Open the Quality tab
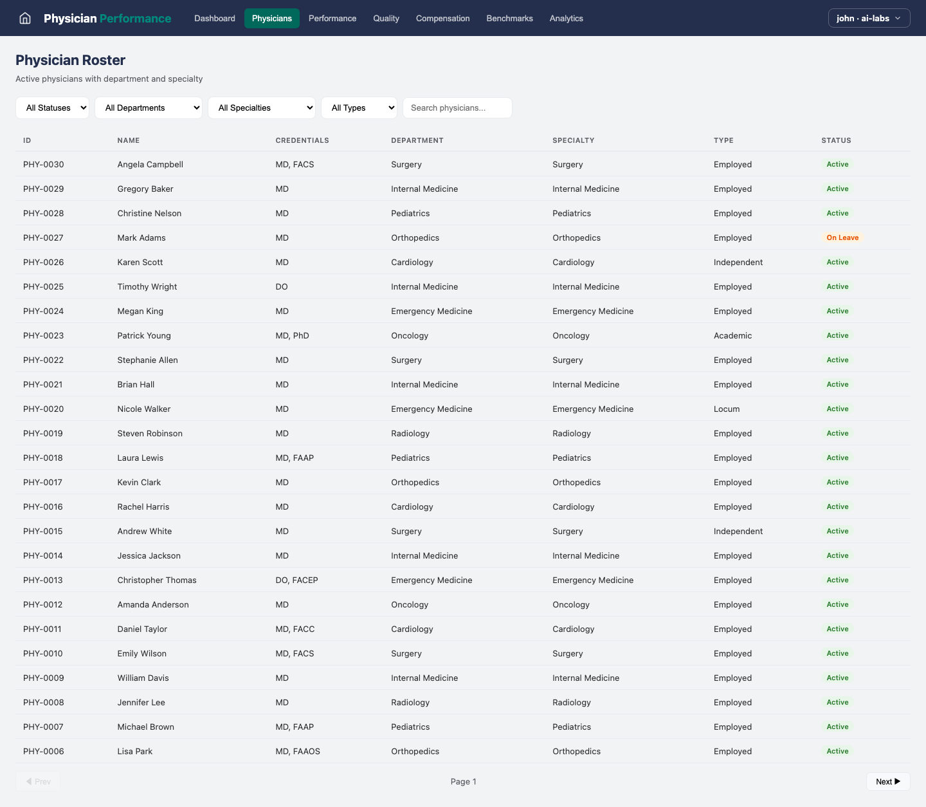The height and width of the screenshot is (807, 926). pos(386,18)
